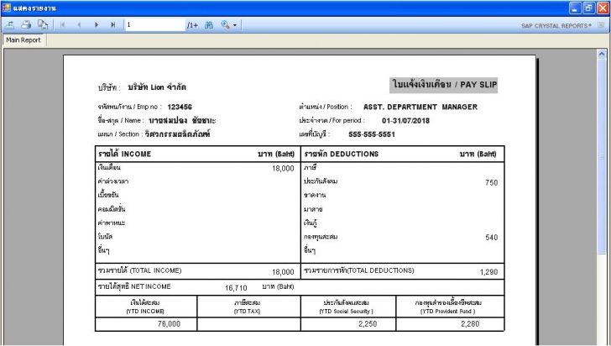Click account number 555-555-5551
The width and height of the screenshot is (611, 346).
point(372,134)
